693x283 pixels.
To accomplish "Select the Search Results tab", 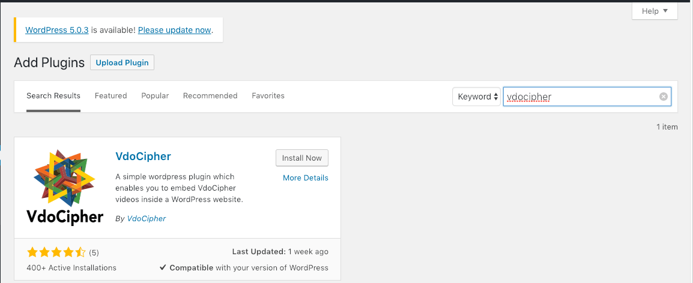I will (x=53, y=96).
